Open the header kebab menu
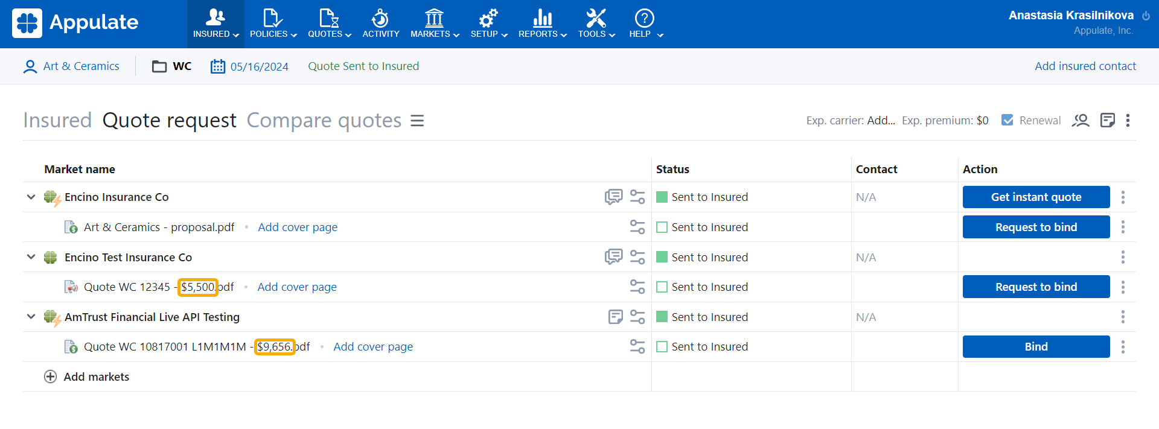The height and width of the screenshot is (429, 1159). coord(1128,120)
